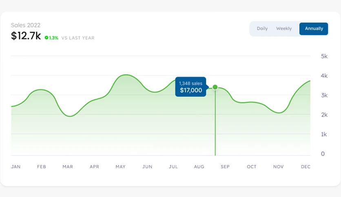The height and width of the screenshot is (197, 341).
Task: Select the DEC month label
Action: point(306,167)
